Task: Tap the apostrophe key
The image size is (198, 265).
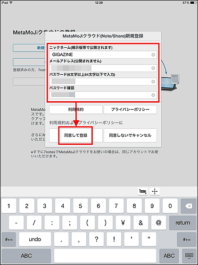Action: (x=132, y=239)
